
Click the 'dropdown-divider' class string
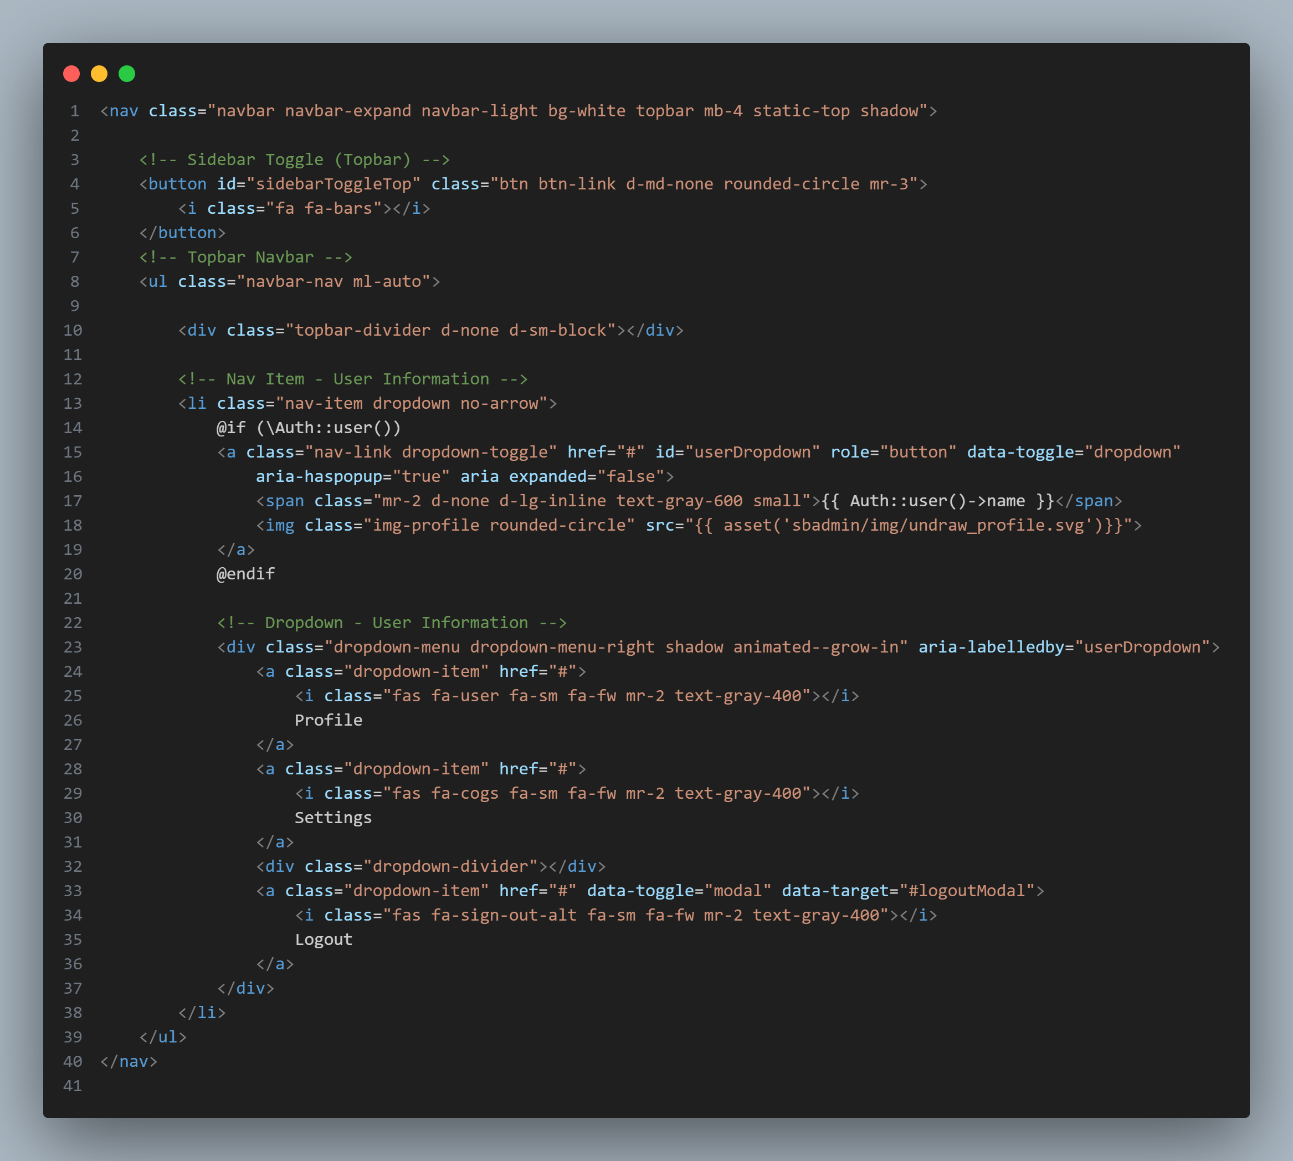[x=450, y=866]
